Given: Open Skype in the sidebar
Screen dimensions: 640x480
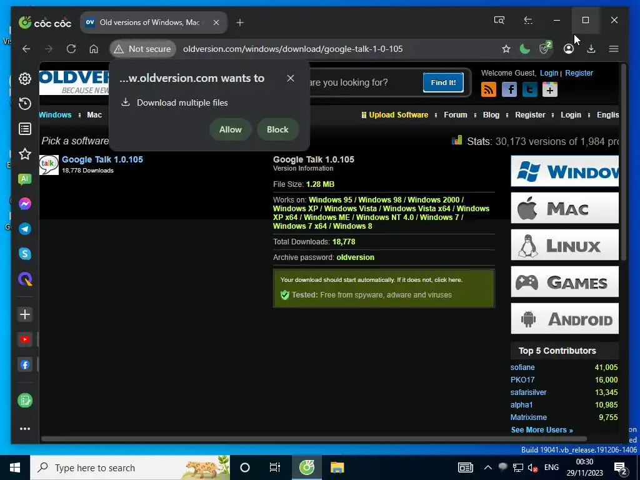Looking at the screenshot, I should click(x=25, y=254).
